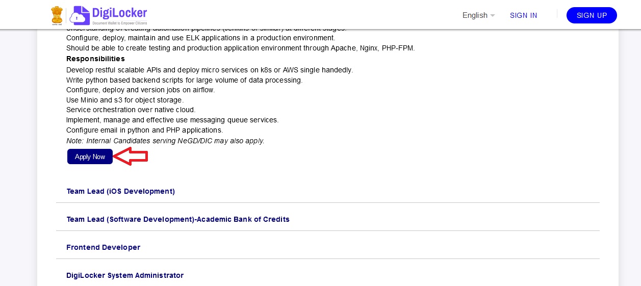Open the English language dropdown
Viewport: 641px width, 286px height.
pyautogui.click(x=478, y=15)
